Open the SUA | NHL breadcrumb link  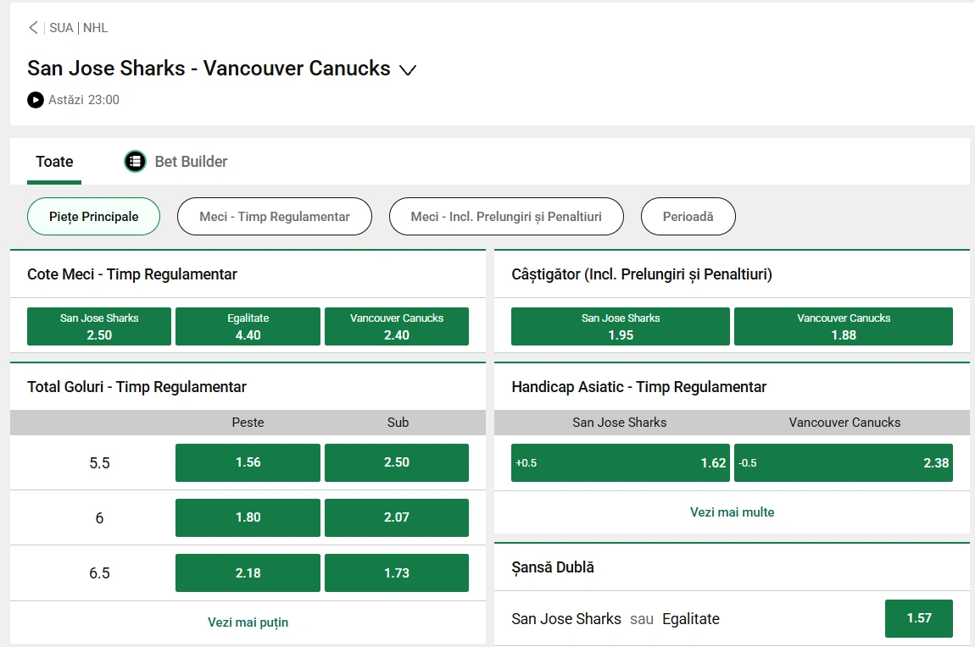pyautogui.click(x=77, y=27)
